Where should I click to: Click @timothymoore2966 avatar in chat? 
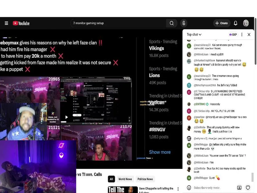click(x=189, y=85)
